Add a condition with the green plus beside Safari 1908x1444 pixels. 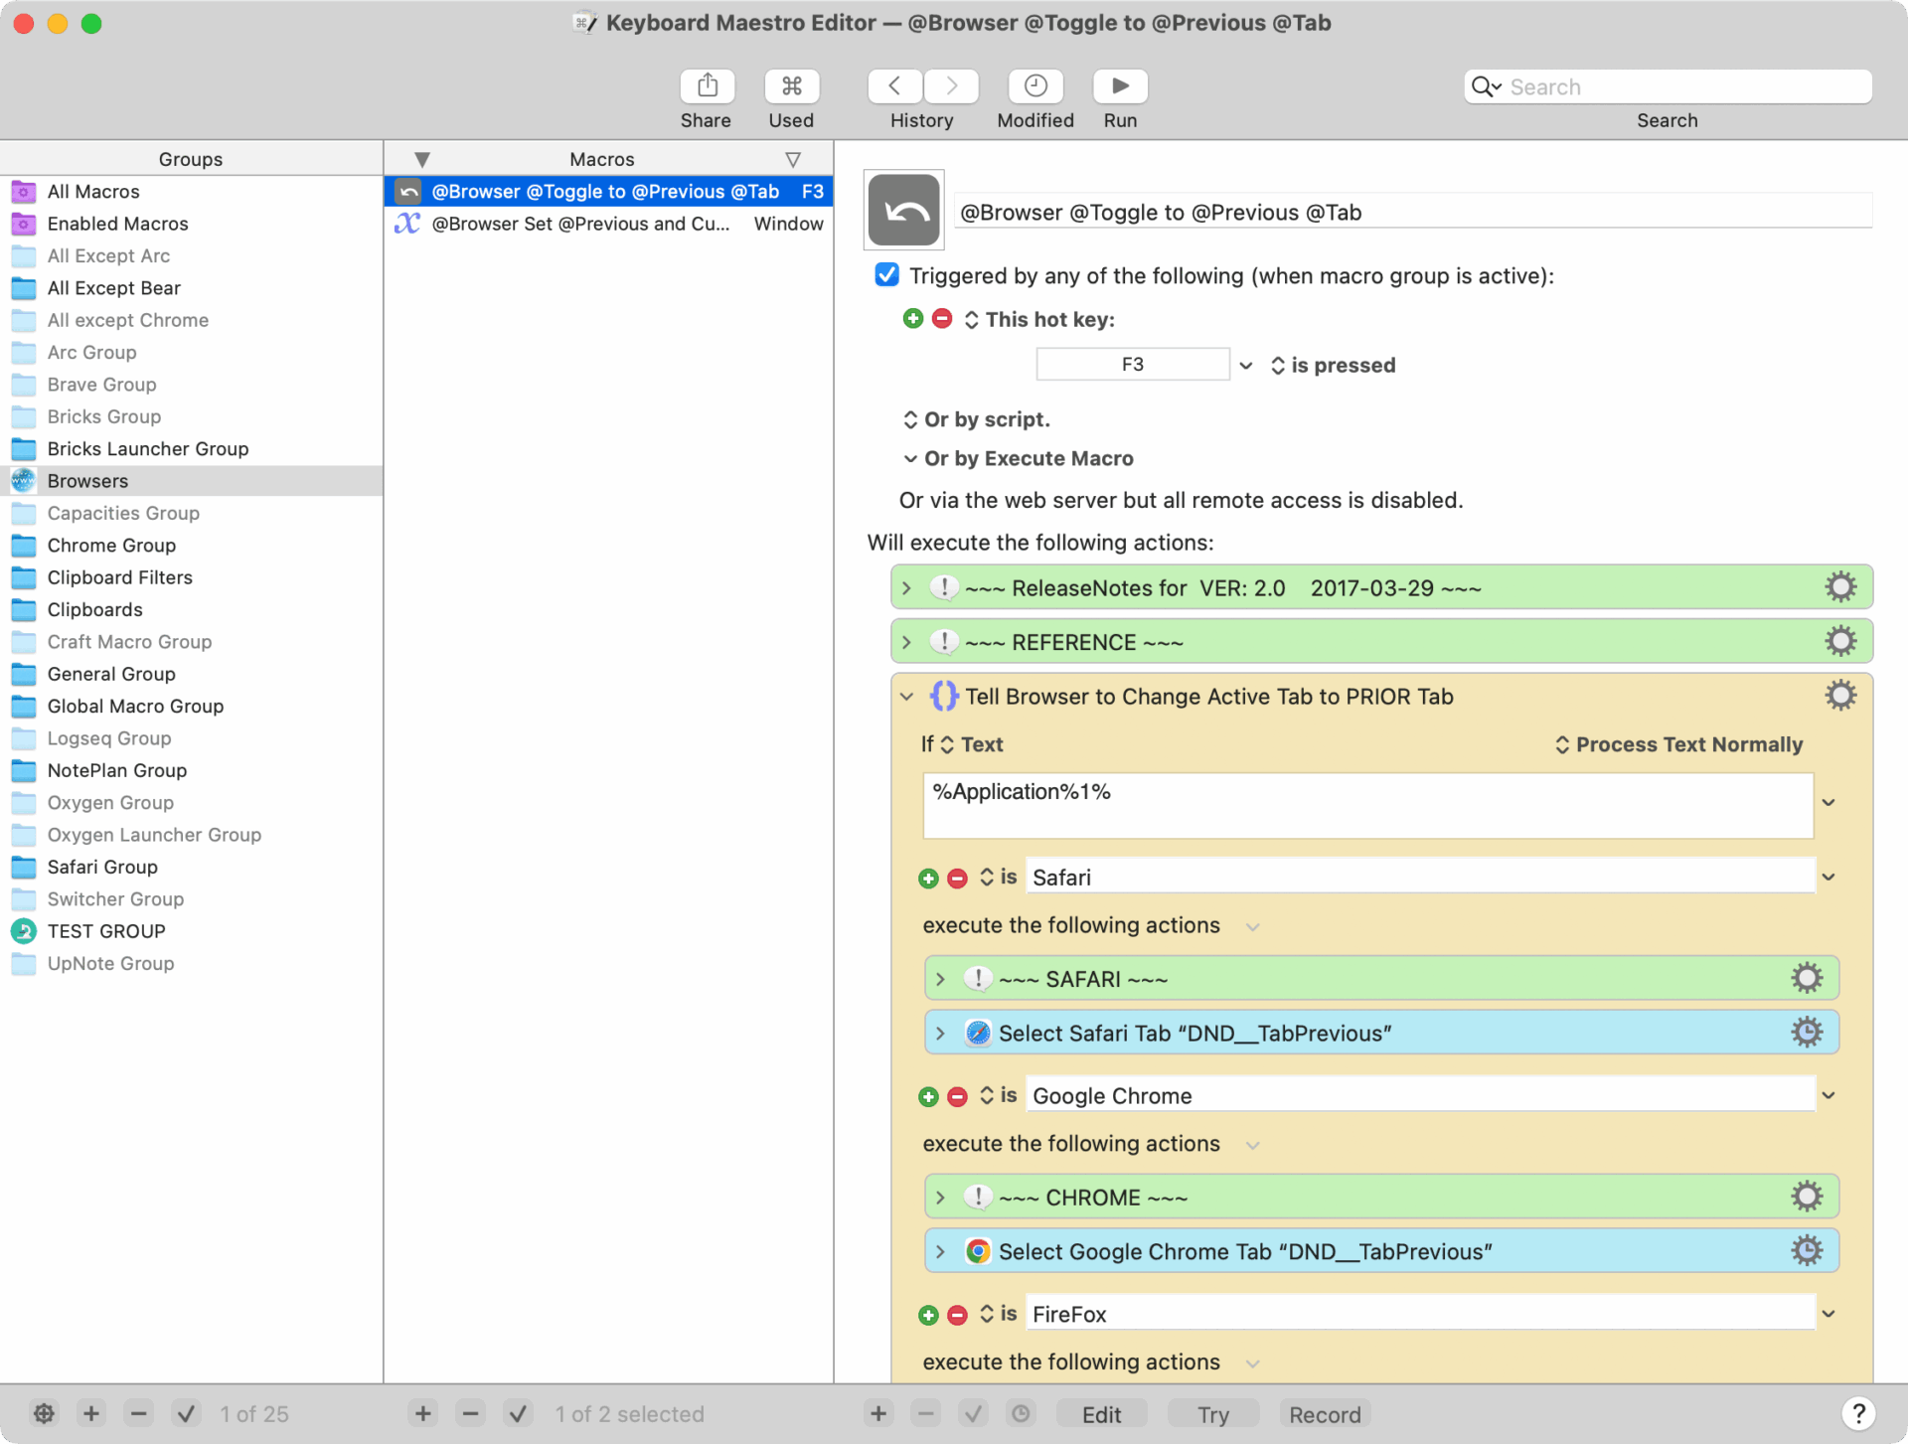tap(928, 879)
